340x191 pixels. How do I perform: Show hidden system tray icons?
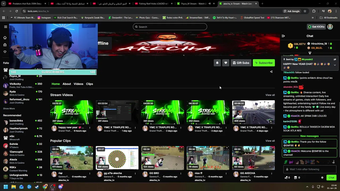[307, 187]
